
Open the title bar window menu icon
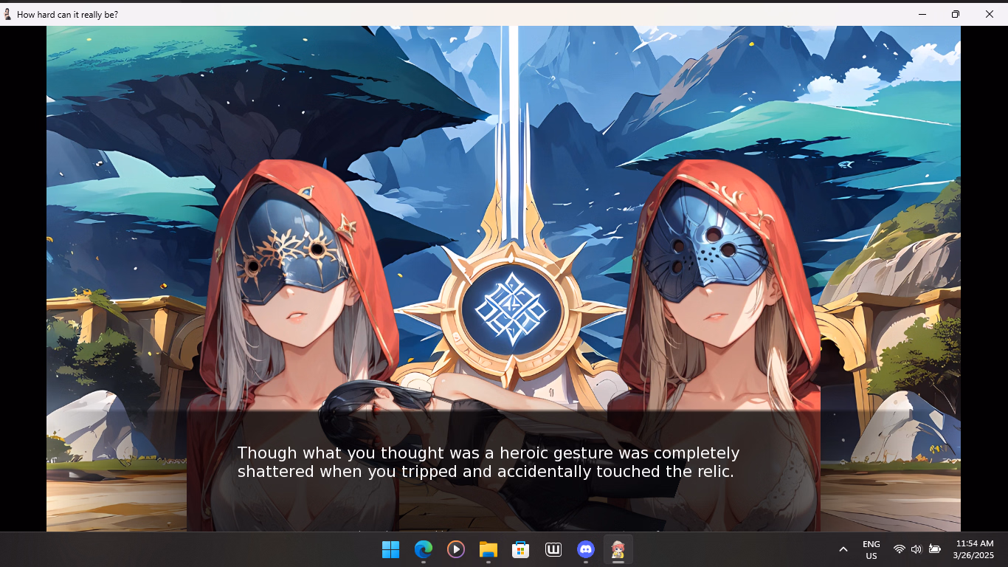click(8, 14)
